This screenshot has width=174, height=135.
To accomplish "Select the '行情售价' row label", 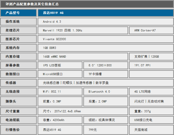I will [19, 130].
